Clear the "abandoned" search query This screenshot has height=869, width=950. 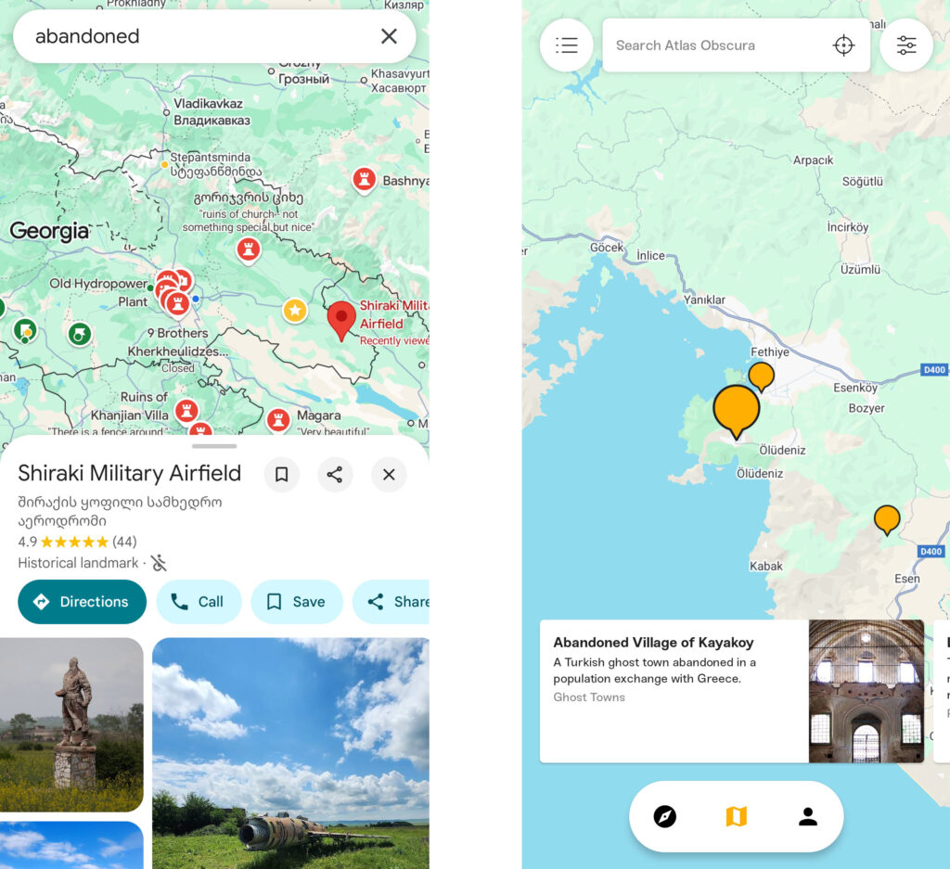pos(389,36)
